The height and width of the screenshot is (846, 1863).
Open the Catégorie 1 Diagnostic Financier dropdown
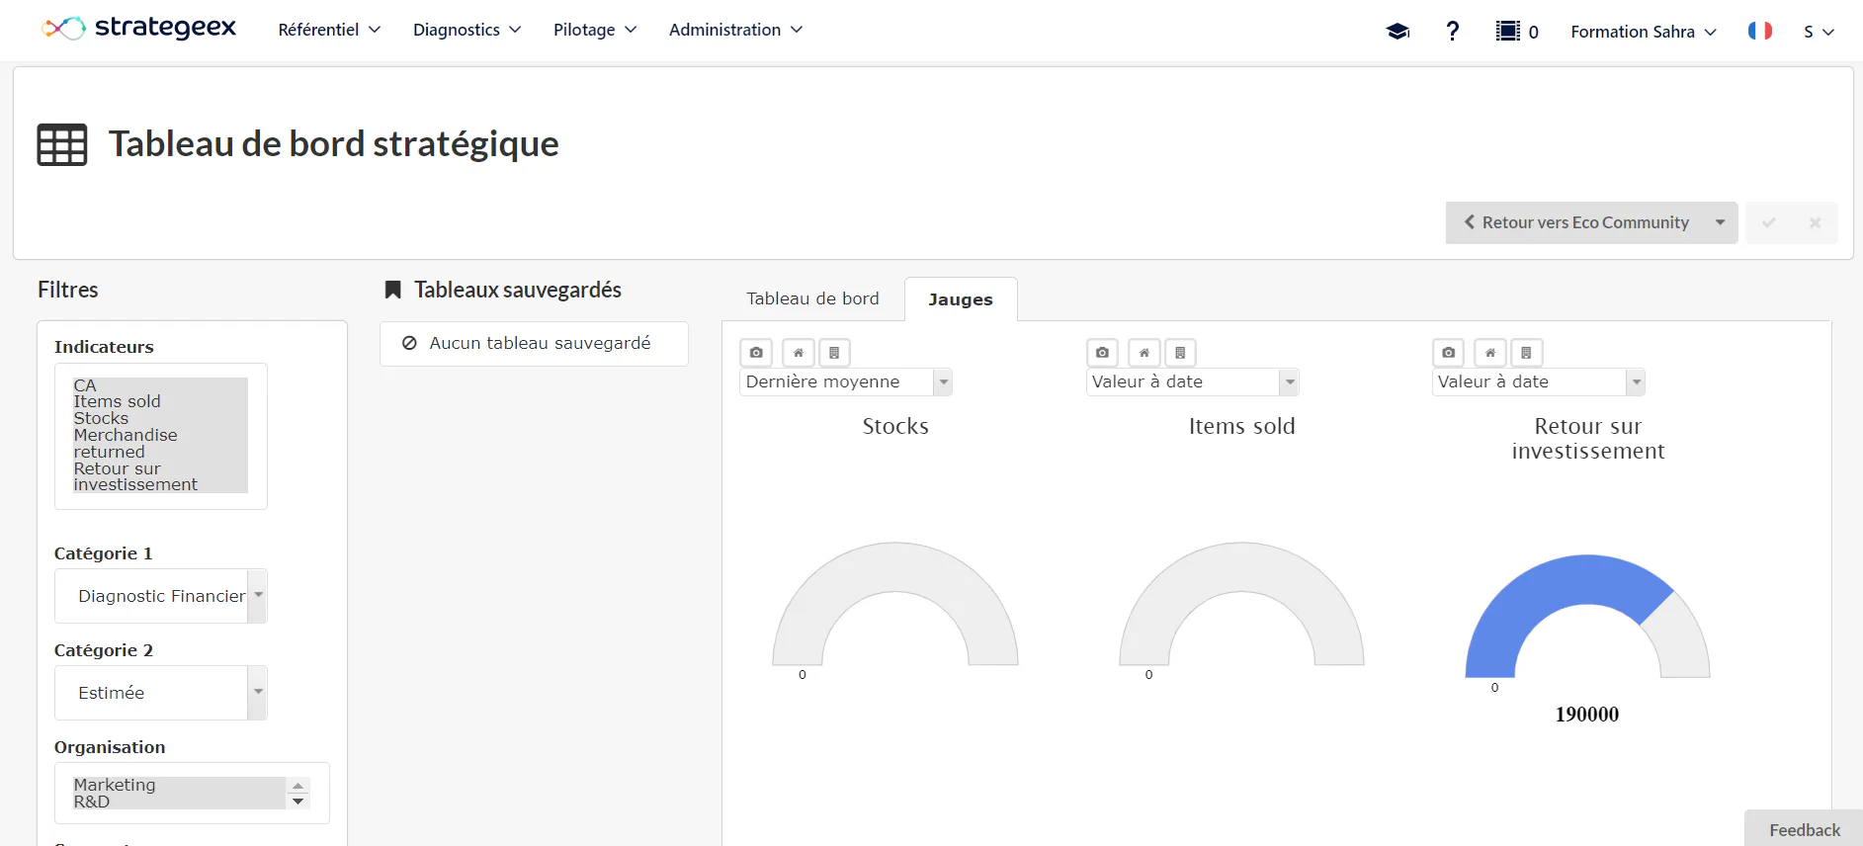tap(161, 596)
